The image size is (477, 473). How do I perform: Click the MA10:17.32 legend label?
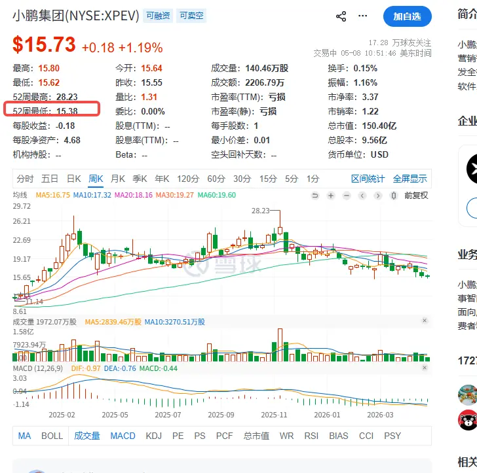click(x=92, y=195)
